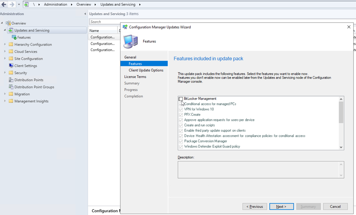Toggle Conditional access for managed PCs checkbox
The height and width of the screenshot is (215, 356).
click(x=181, y=104)
